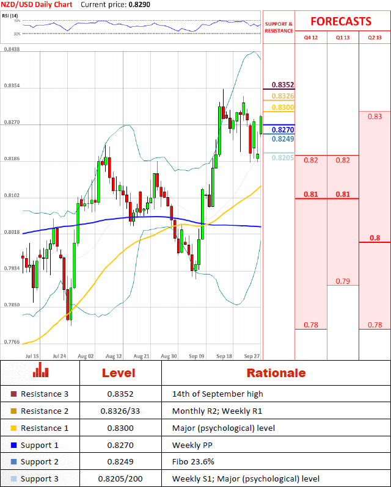Select the Q2 13 forecast column header
The image size is (391, 487).
coord(375,38)
